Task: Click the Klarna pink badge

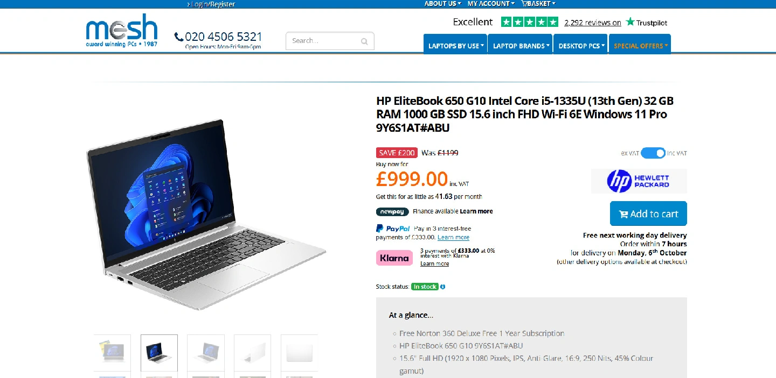Action: (x=394, y=258)
